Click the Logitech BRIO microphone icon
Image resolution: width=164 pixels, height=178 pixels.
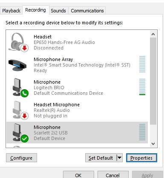[x=20, y=88]
